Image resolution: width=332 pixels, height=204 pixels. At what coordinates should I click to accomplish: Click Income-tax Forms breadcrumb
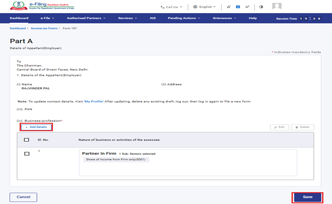(45, 29)
